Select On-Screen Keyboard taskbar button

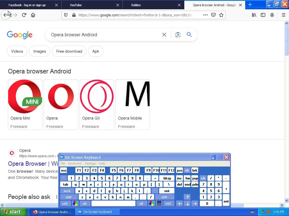tap(97, 212)
